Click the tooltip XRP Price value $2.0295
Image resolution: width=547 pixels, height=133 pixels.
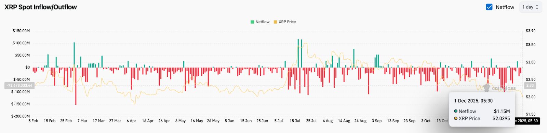click(501, 119)
